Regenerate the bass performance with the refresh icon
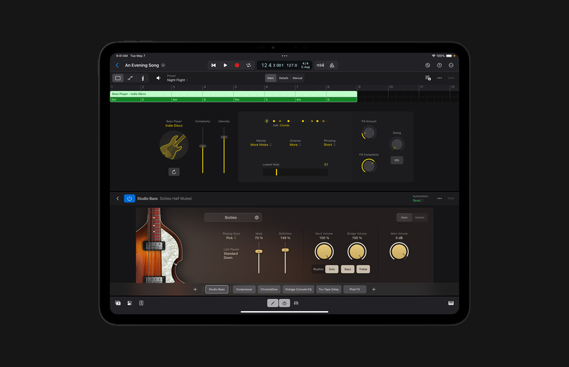569x367 pixels. [x=174, y=172]
